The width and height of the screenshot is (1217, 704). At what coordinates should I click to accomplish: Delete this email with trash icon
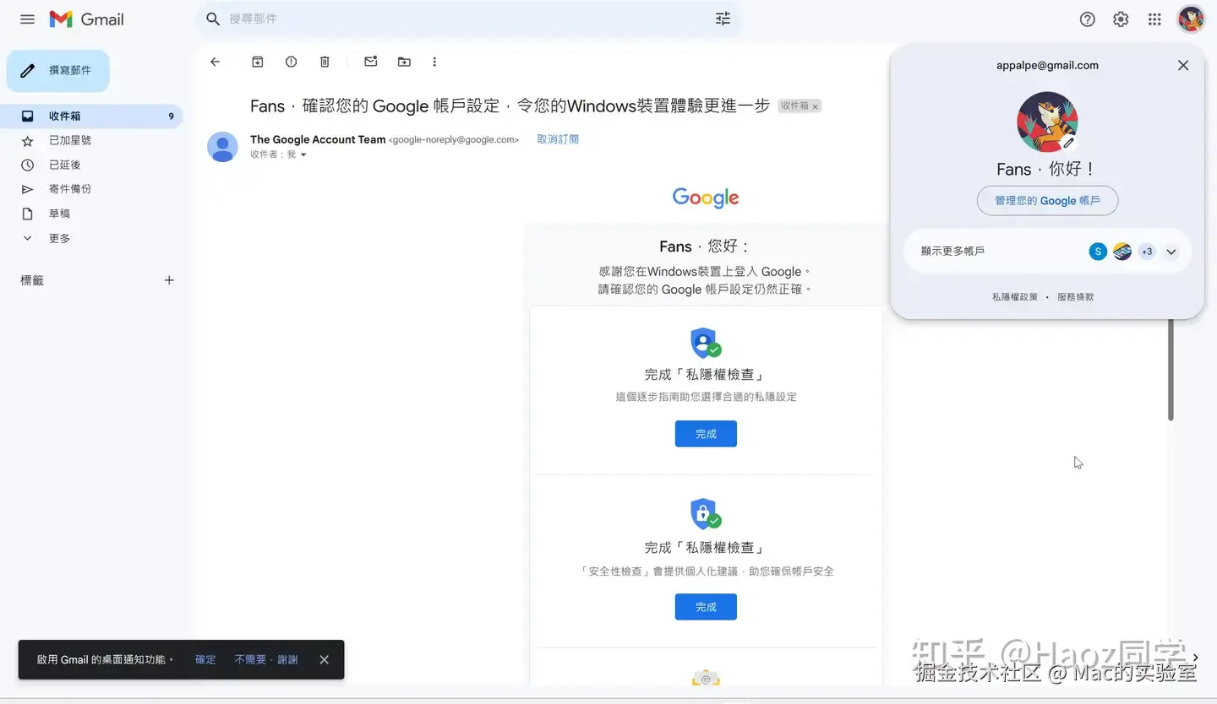[325, 62]
